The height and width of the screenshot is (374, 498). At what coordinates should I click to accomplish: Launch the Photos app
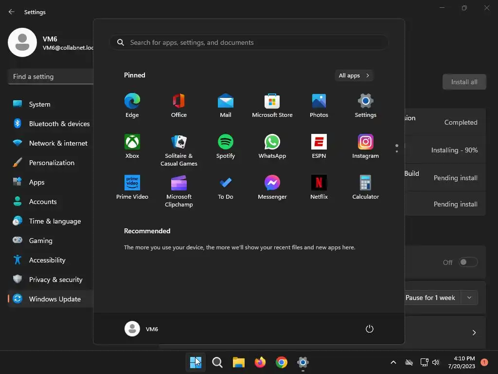[x=319, y=105]
